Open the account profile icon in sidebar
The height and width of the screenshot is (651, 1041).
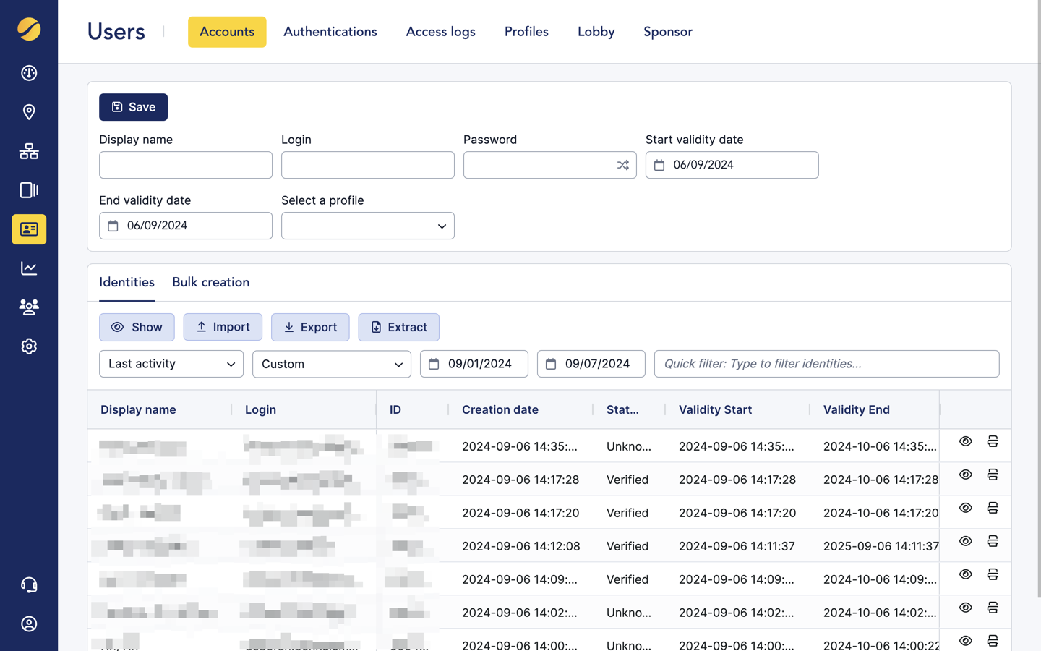[x=29, y=624]
